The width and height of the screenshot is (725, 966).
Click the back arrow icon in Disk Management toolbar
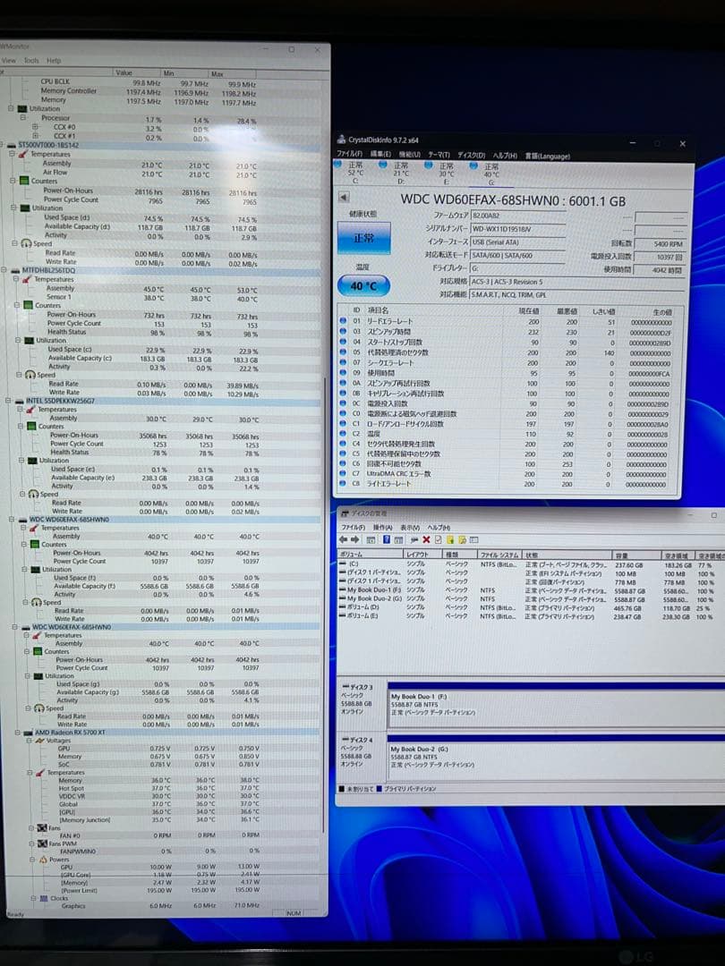[343, 541]
